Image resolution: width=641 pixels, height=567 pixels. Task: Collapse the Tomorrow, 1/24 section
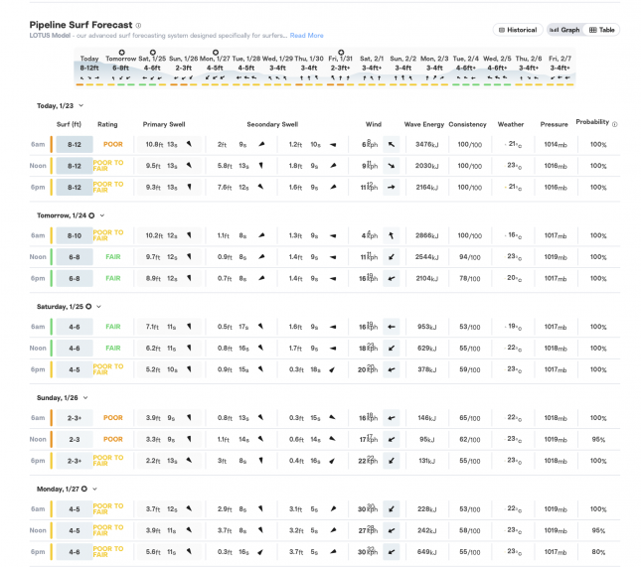[102, 215]
